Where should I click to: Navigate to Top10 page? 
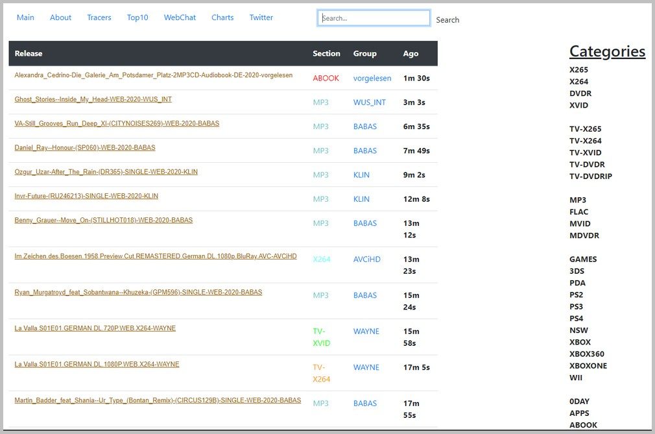[x=137, y=18]
